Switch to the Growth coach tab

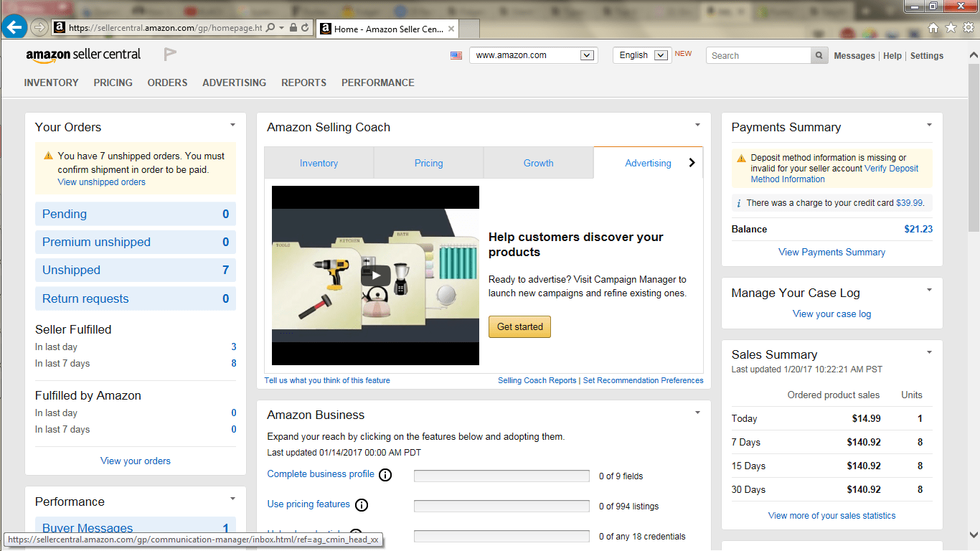[x=539, y=163]
